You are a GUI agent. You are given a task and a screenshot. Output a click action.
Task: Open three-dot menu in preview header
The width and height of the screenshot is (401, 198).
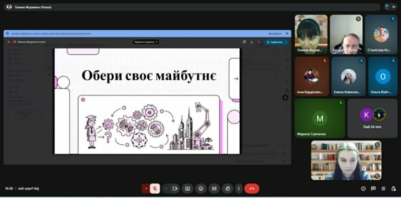tap(259, 42)
